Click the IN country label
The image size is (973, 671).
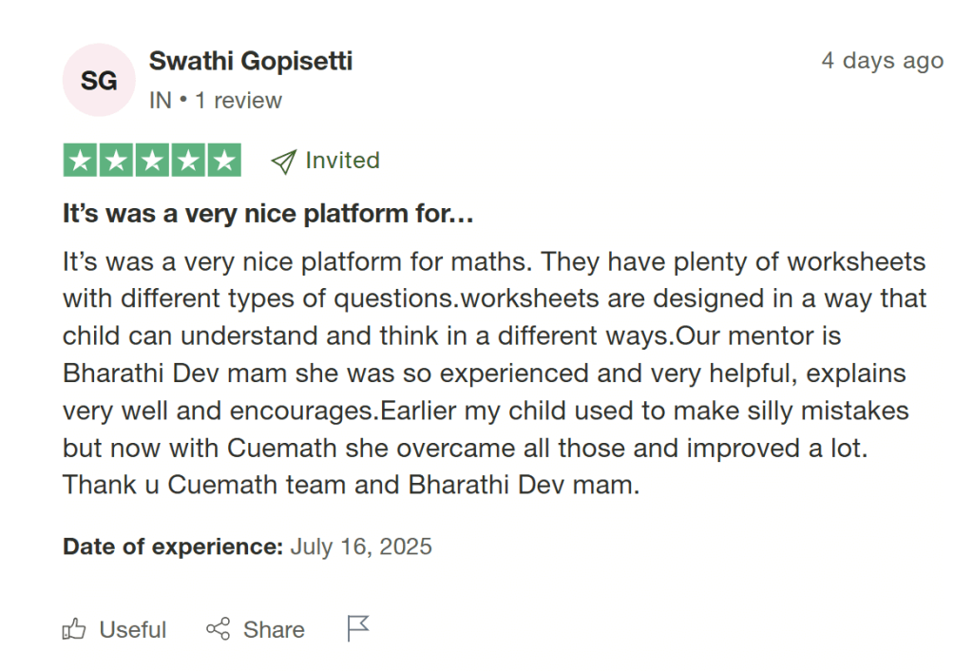162,100
